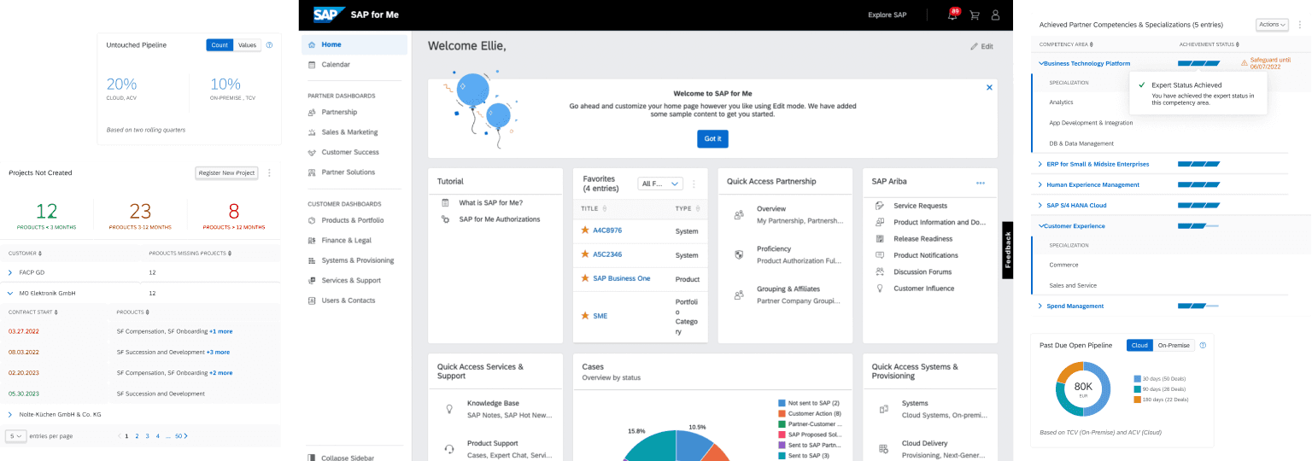This screenshot has width=1312, height=461.
Task: Expand the FACP GD customer row
Action: coord(10,272)
